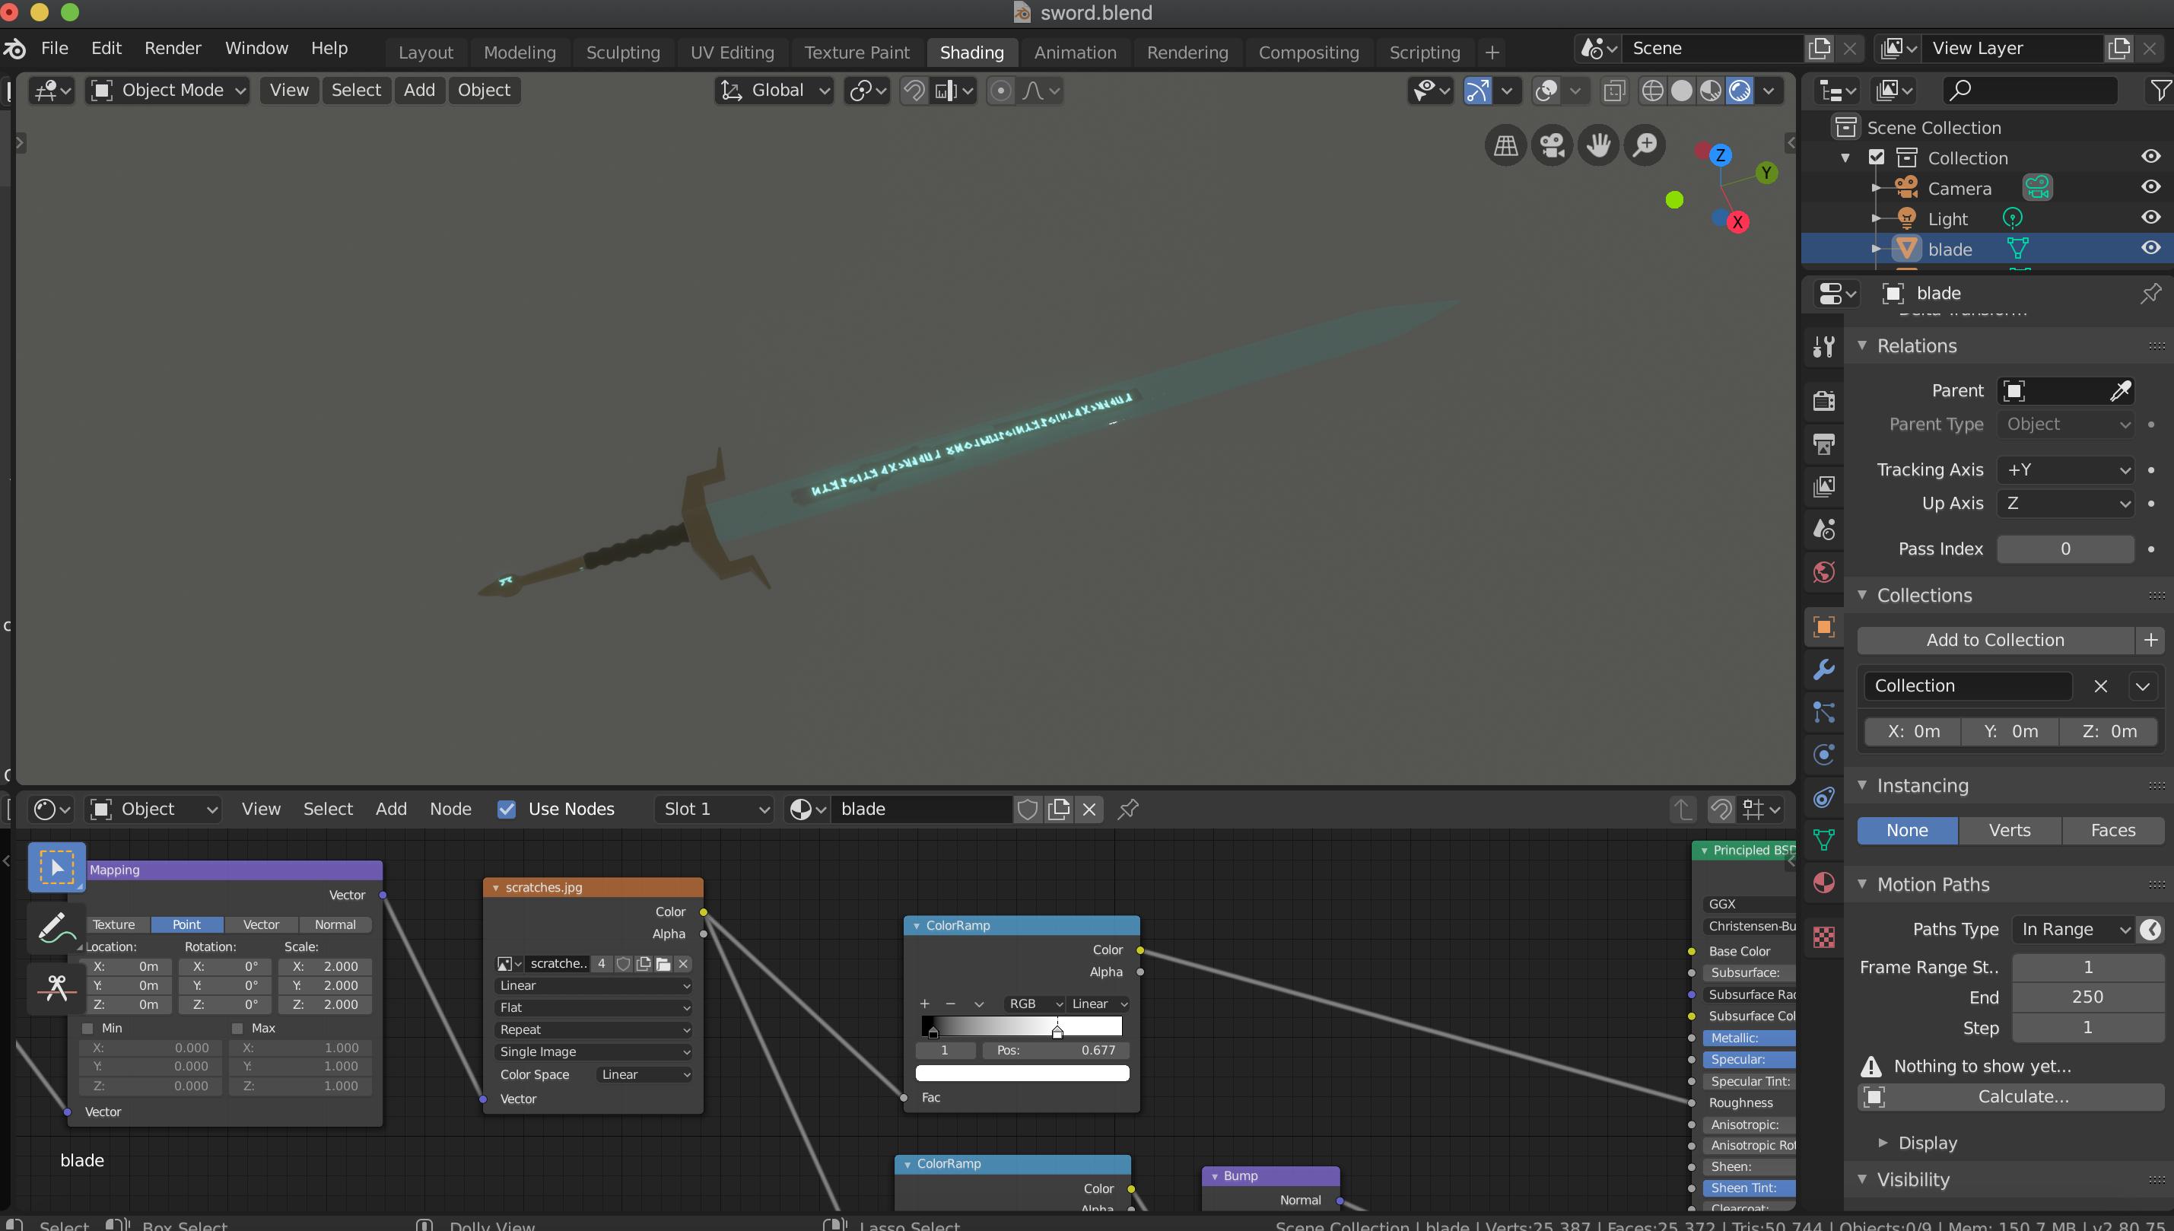Viewport: 2174px width, 1231px height.
Task: Open Up Axis Z dropdown
Action: 2065,504
